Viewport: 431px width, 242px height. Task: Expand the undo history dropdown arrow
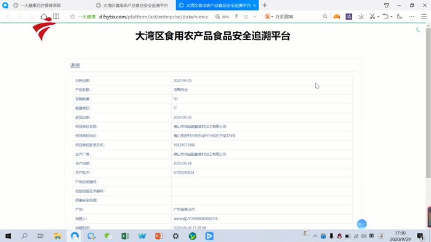tap(392, 17)
